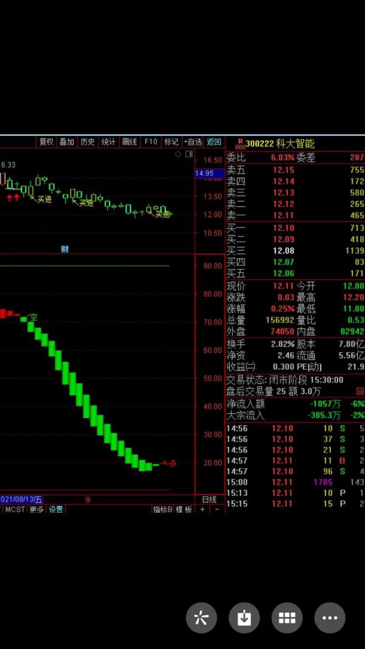Open F10 company information

[x=150, y=142]
